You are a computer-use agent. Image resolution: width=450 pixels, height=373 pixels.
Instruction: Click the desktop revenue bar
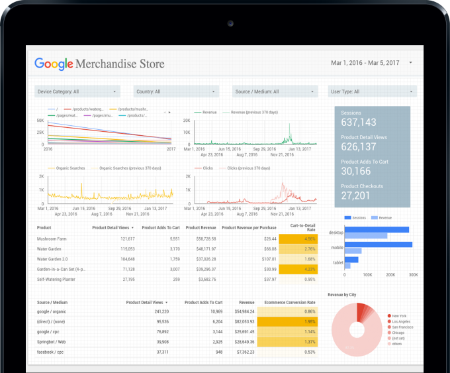pyautogui.click(x=366, y=236)
